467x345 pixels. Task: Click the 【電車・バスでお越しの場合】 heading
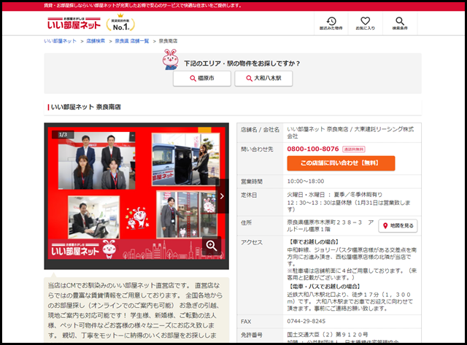[x=325, y=287]
